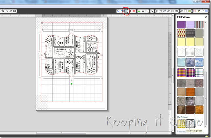The width and height of the screenshot is (211, 138).
Task: Click the Fit to Page icon
Action: pos(15,11)
